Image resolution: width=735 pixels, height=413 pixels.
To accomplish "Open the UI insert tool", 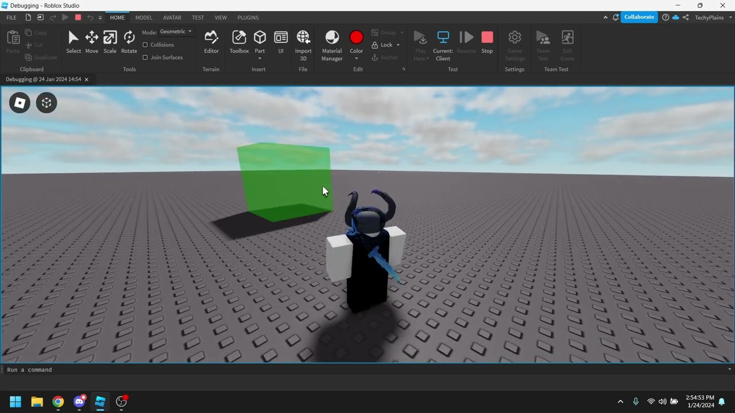I will pyautogui.click(x=281, y=42).
